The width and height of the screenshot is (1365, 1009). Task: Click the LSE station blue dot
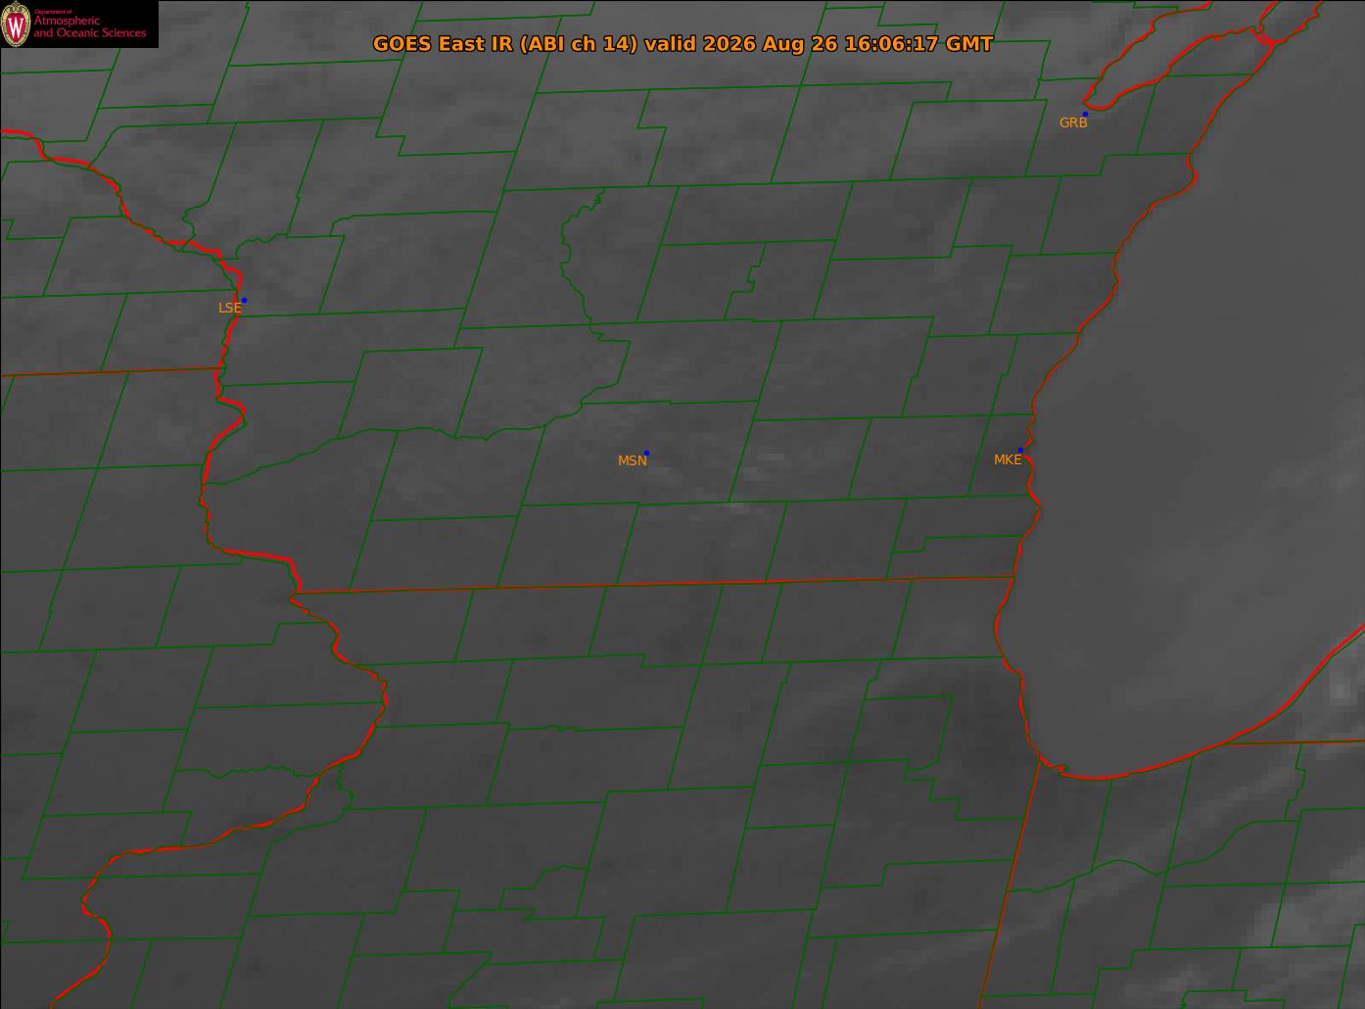click(x=244, y=300)
